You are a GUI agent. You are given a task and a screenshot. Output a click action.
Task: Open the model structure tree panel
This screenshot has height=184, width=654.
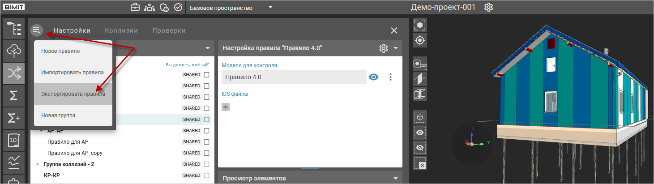(x=14, y=28)
